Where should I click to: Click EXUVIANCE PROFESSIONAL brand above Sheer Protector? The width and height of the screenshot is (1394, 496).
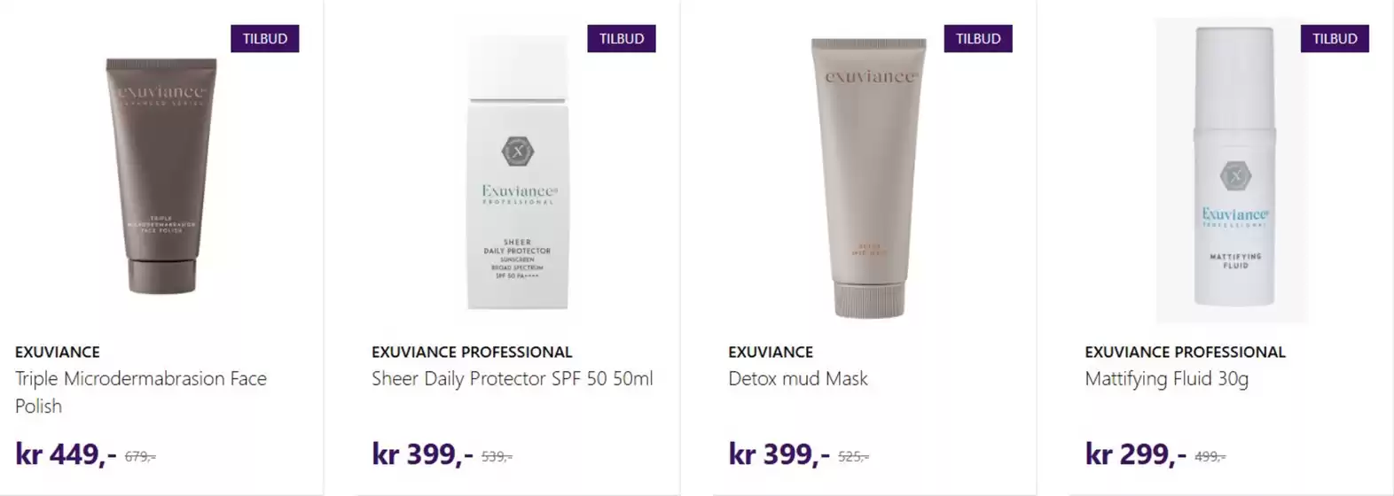click(x=472, y=352)
